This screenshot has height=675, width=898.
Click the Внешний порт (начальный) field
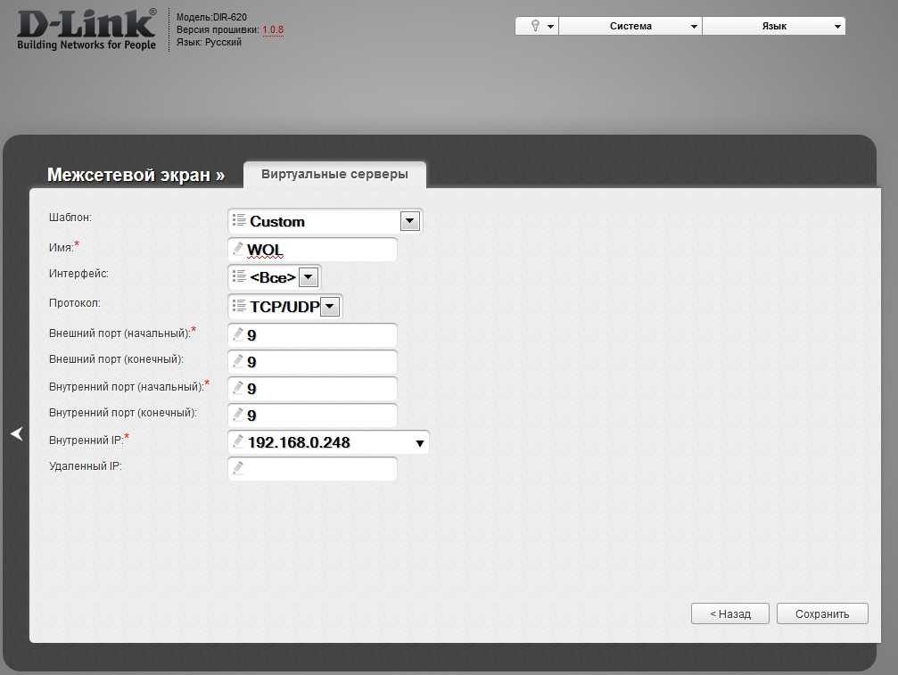tap(312, 335)
